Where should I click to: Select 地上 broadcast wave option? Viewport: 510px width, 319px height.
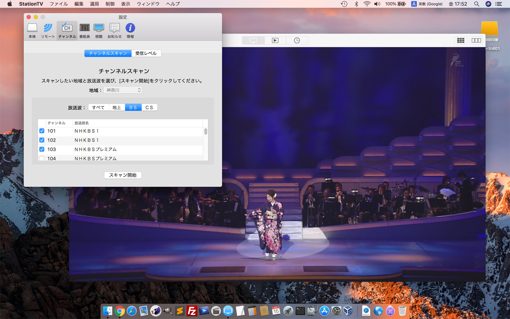coord(117,107)
